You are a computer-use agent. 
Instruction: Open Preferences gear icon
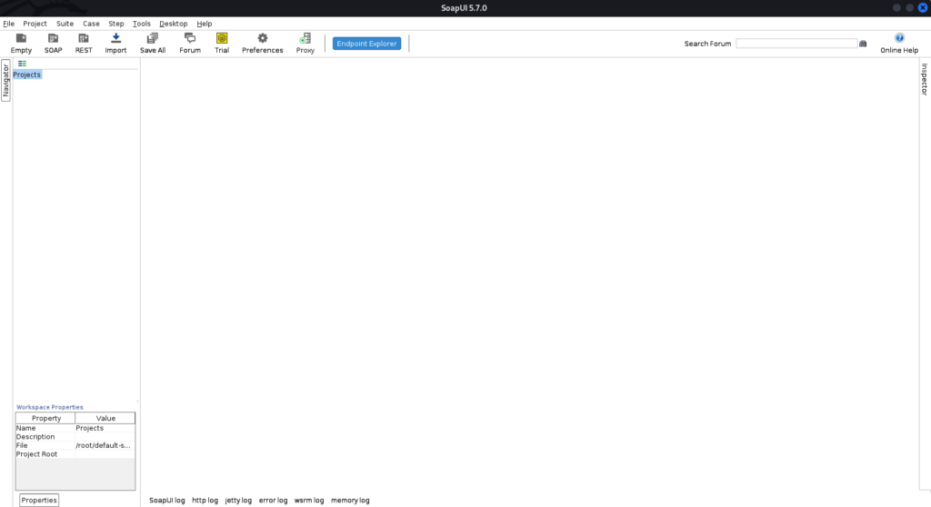point(263,44)
